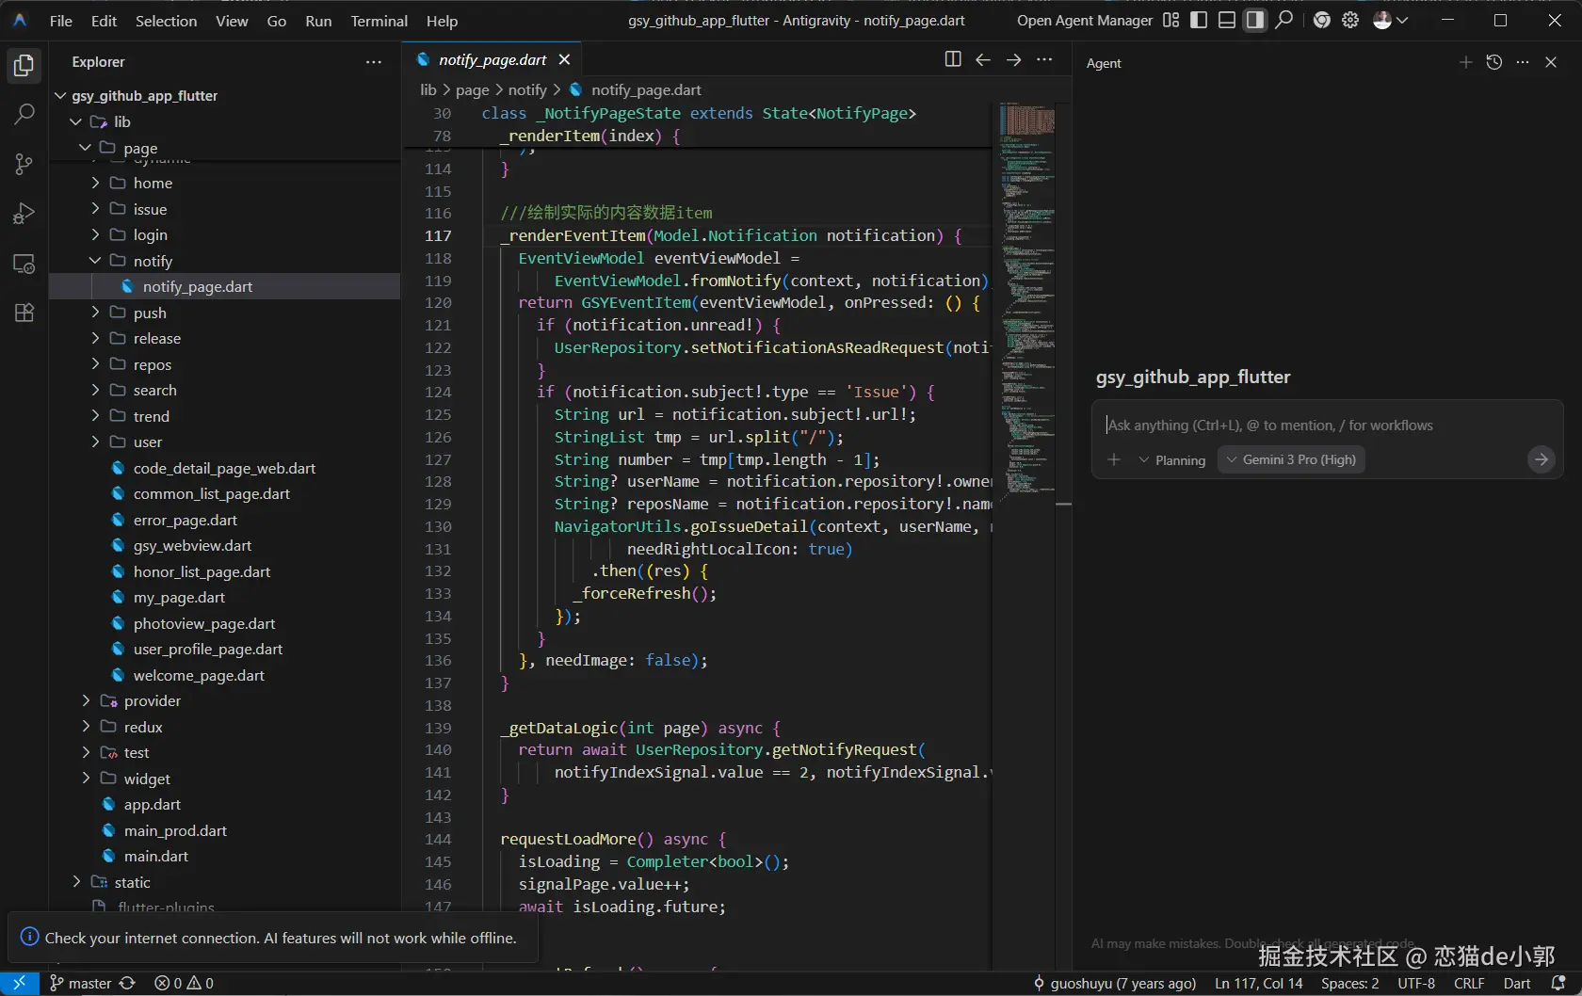Image resolution: width=1582 pixels, height=996 pixels.
Task: Toggle the primary side bar layout
Action: pos(1199,20)
